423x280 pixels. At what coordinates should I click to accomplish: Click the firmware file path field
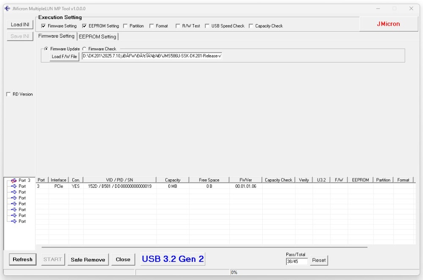(x=151, y=56)
